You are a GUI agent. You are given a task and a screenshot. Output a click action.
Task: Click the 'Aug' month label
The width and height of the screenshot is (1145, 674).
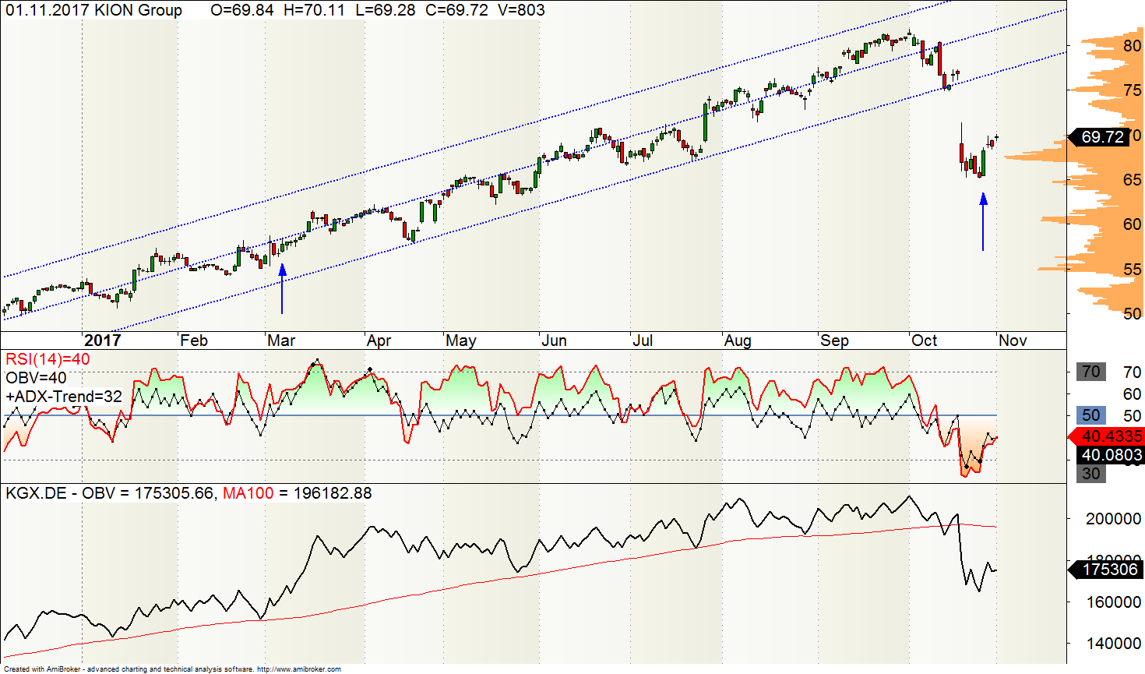738,341
